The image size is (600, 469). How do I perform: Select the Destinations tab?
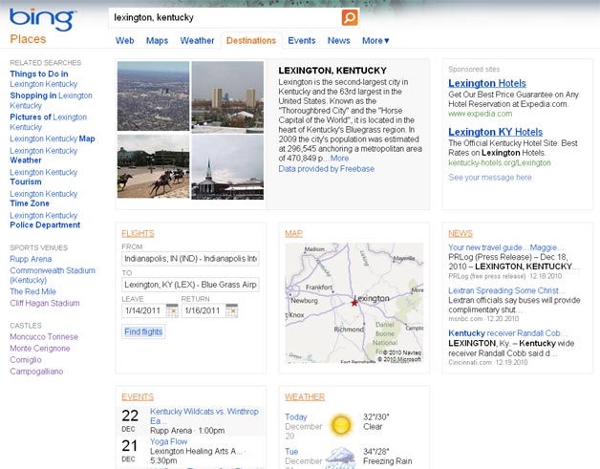[x=251, y=40]
